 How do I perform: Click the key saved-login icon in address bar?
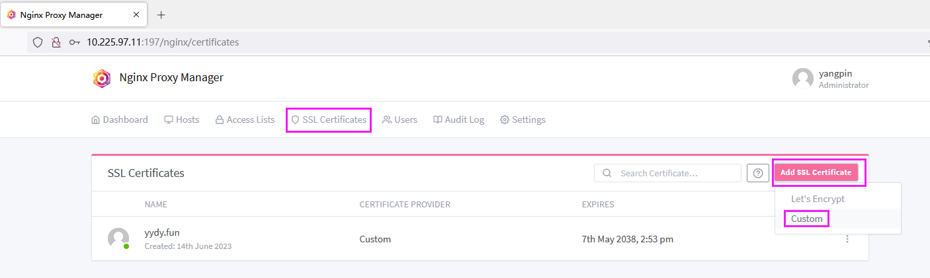75,42
